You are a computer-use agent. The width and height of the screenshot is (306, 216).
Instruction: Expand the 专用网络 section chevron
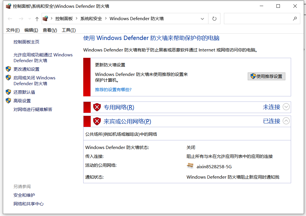coord(286,107)
